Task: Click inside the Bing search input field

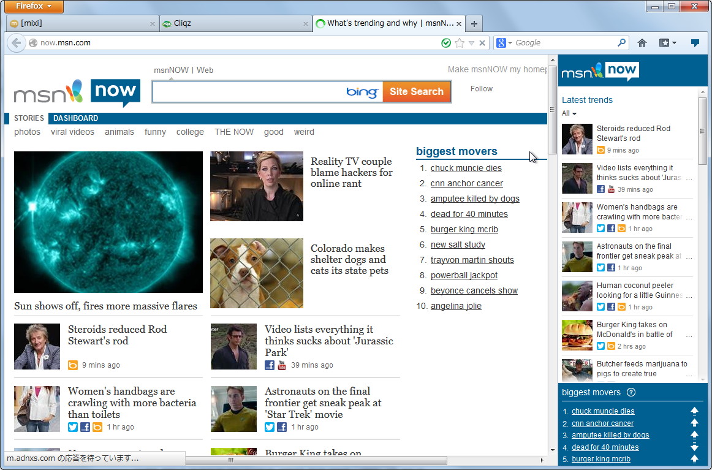Action: pyautogui.click(x=249, y=92)
